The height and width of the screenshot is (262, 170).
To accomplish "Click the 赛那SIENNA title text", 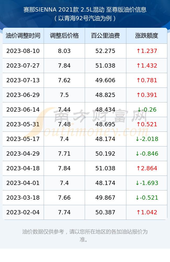I will pyautogui.click(x=40, y=10).
